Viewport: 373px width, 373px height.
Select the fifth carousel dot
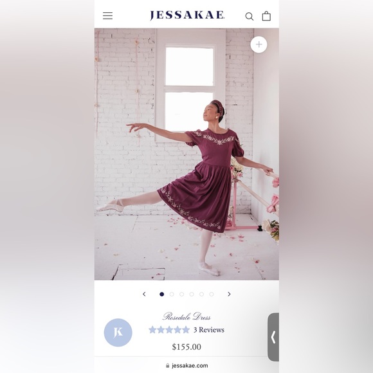tap(201, 295)
